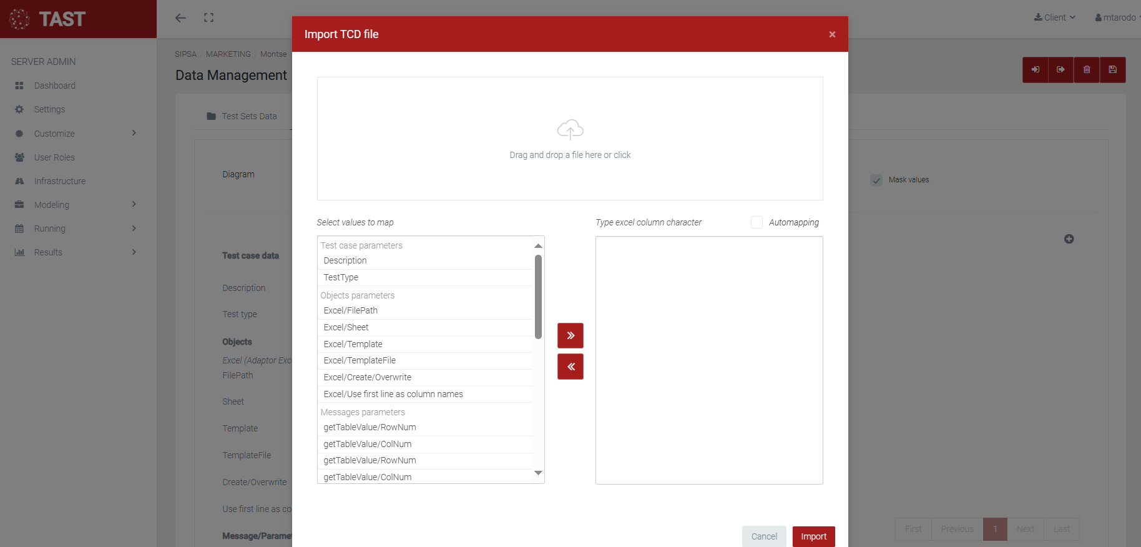
Task: Click the parameter list scrollbar down arrow
Action: tap(538, 473)
